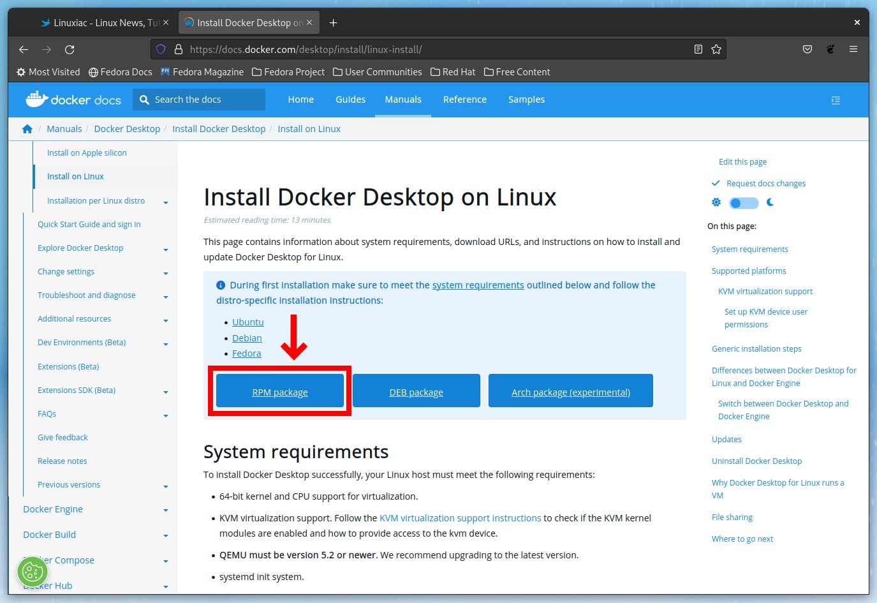Open the Reference nav item
877x603 pixels.
465,100
